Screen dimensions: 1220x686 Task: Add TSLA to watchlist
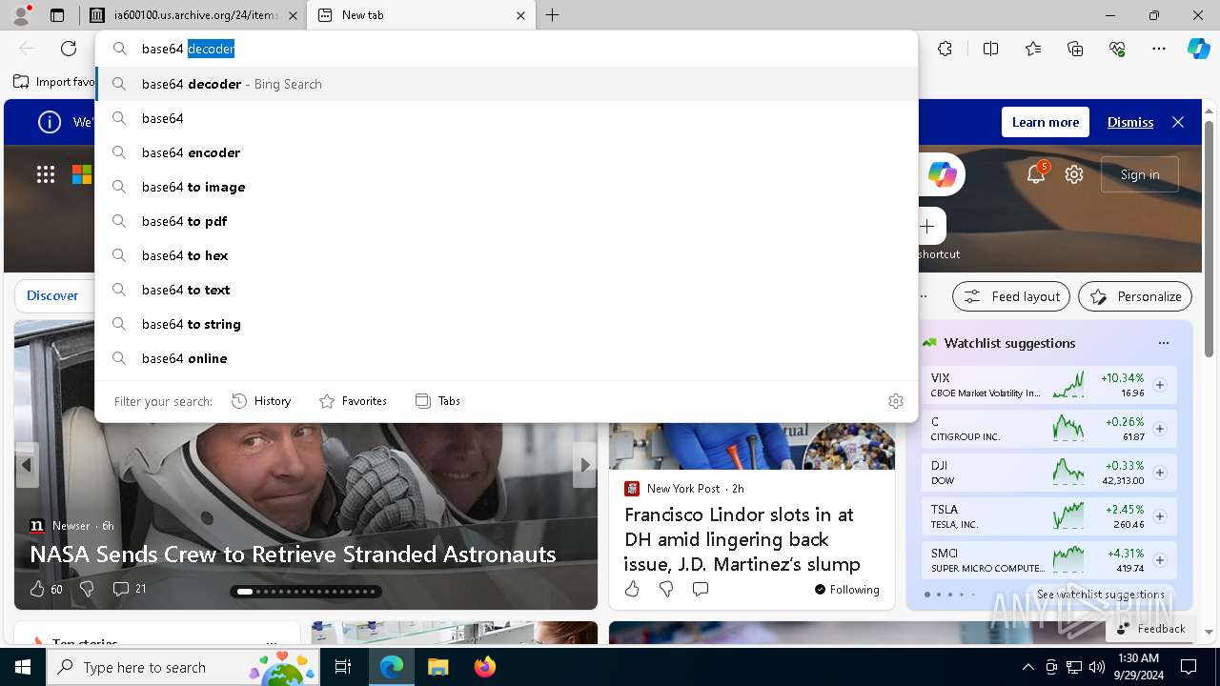1160,516
